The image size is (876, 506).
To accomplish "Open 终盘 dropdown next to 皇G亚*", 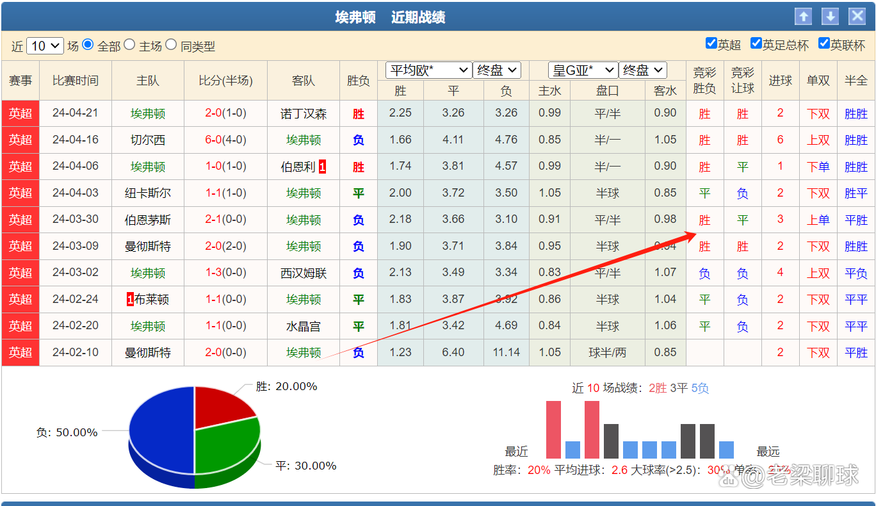I will click(x=642, y=70).
